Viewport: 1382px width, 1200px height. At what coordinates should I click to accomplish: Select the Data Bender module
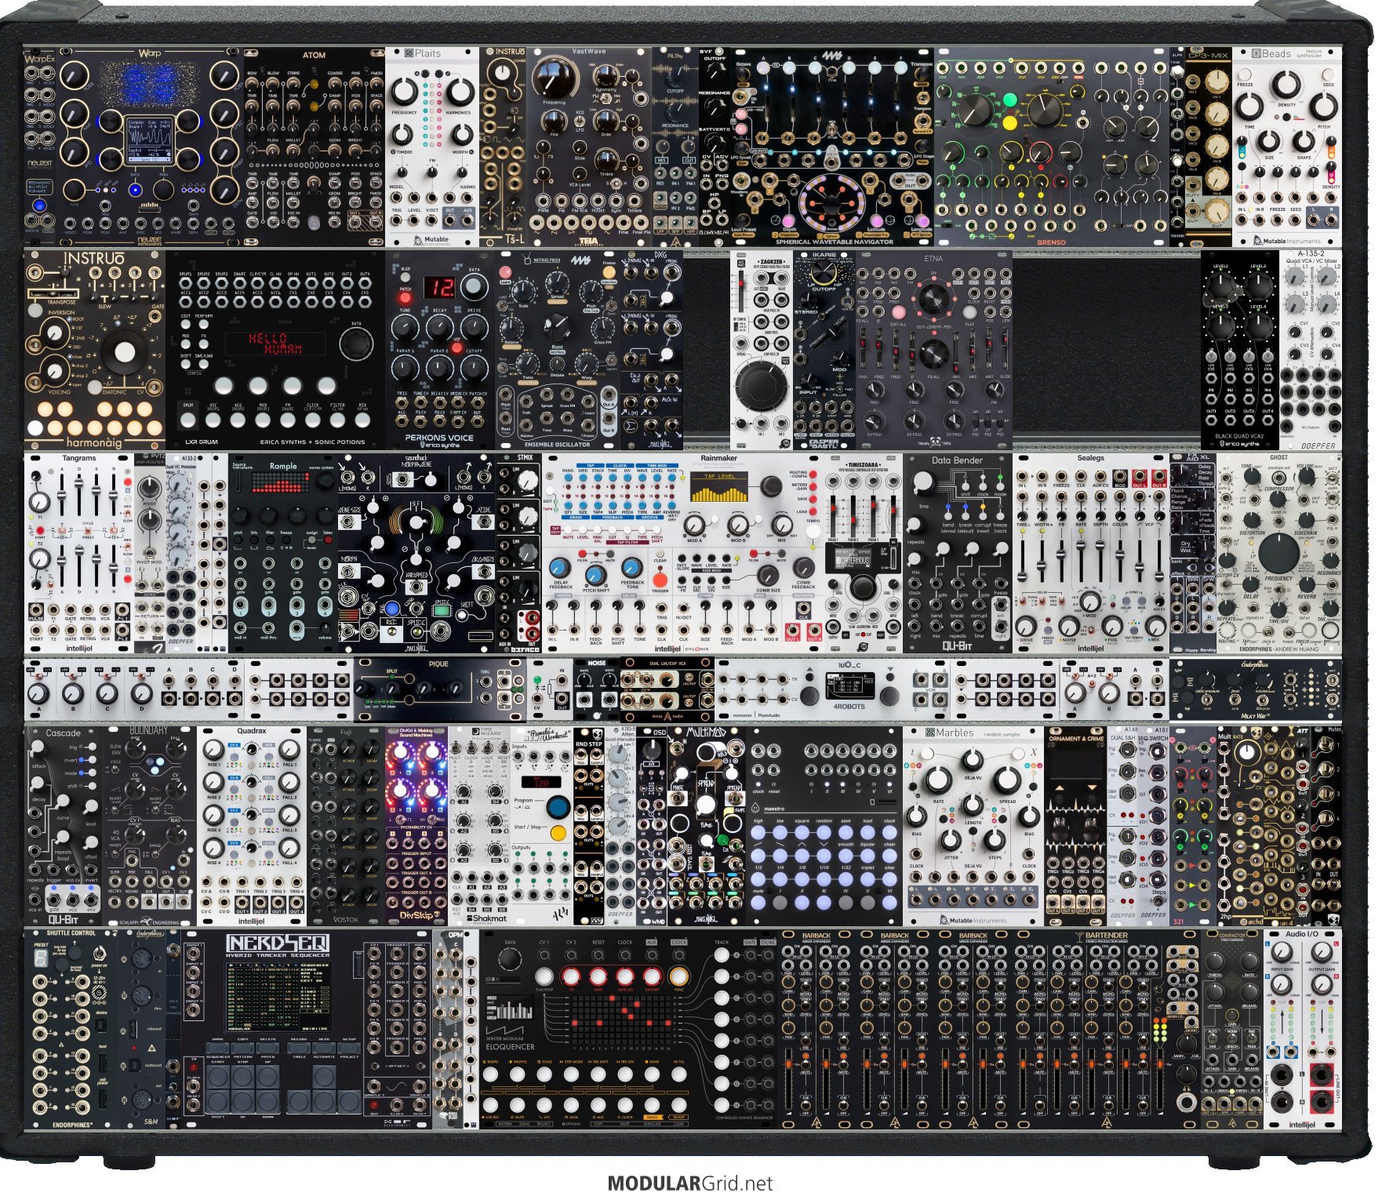pos(958,553)
